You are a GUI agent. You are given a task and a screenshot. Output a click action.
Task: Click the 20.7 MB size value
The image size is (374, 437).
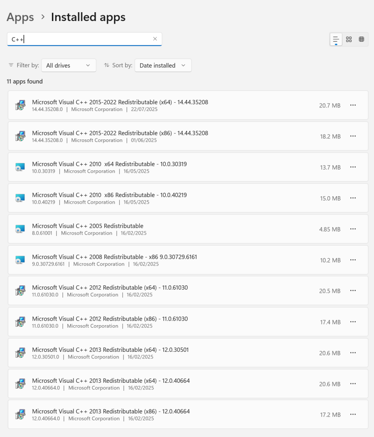pos(330,105)
